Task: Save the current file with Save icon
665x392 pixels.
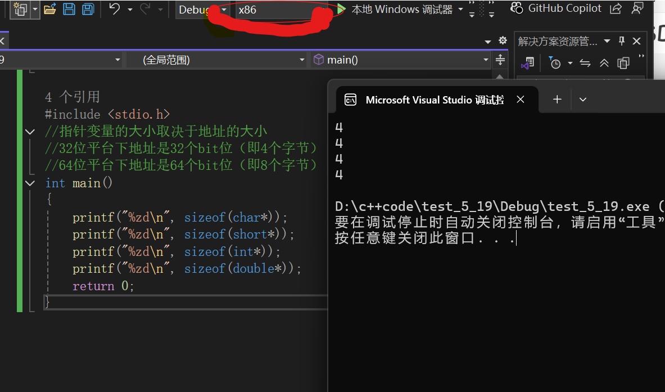Action: click(69, 9)
